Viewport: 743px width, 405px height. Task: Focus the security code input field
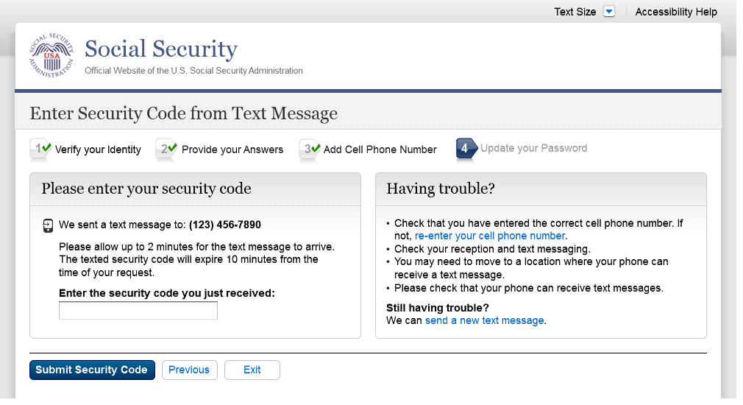pos(138,311)
